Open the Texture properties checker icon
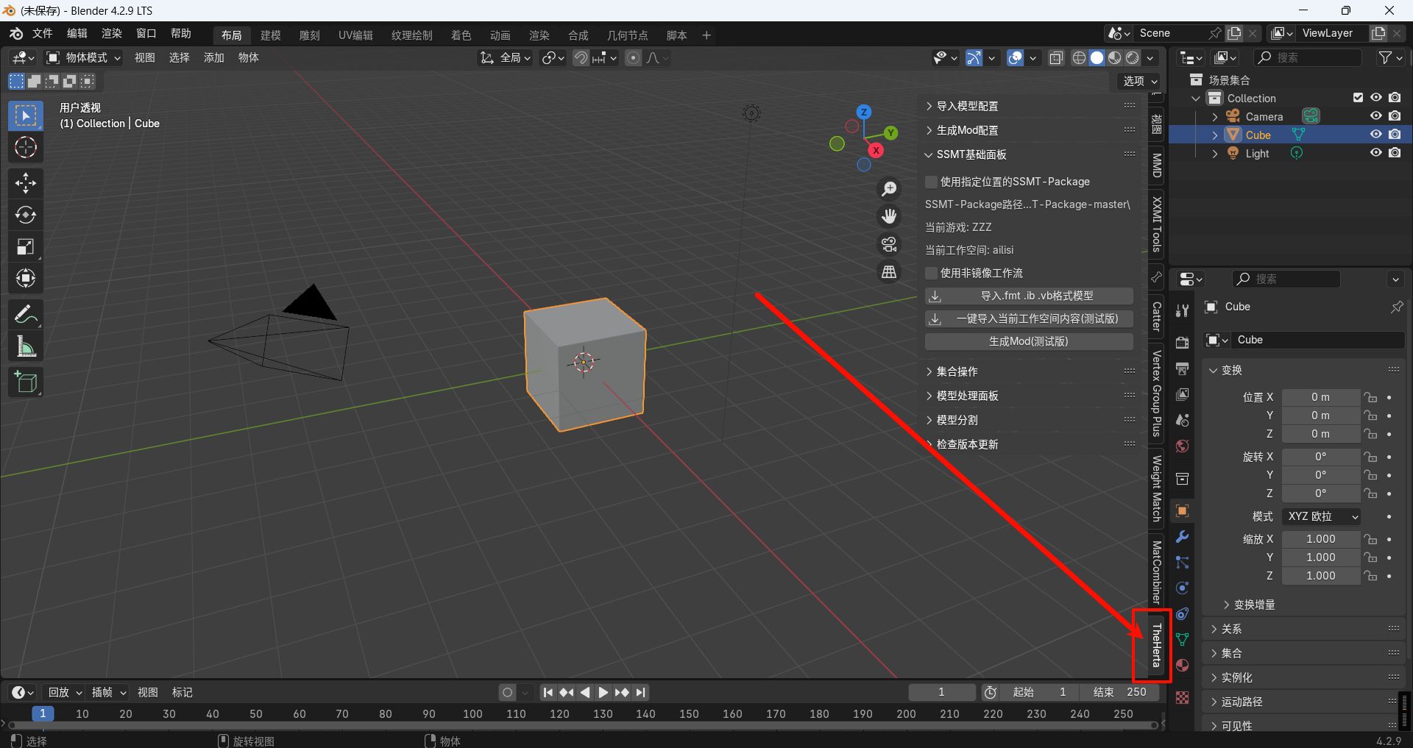This screenshot has width=1413, height=748. 1182,697
